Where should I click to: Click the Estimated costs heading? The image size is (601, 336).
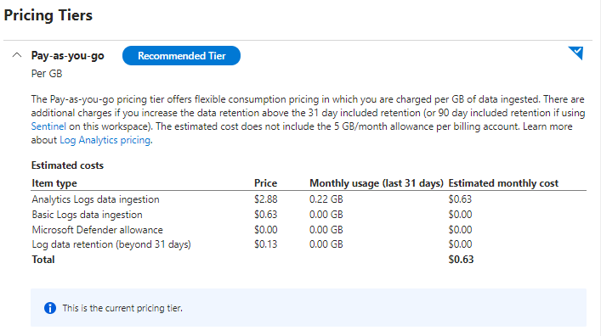click(67, 165)
